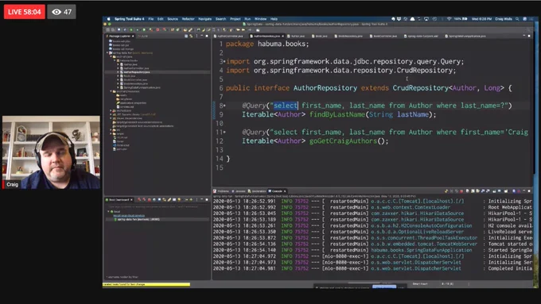541x304 pixels.
Task: Toggle Link with Editor in Package Explorer
Action: click(x=191, y=36)
